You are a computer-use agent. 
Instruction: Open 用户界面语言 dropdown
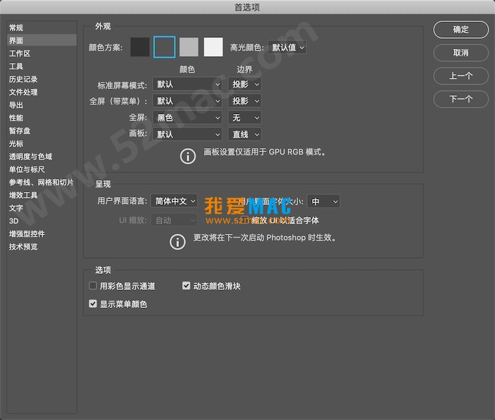point(174,201)
